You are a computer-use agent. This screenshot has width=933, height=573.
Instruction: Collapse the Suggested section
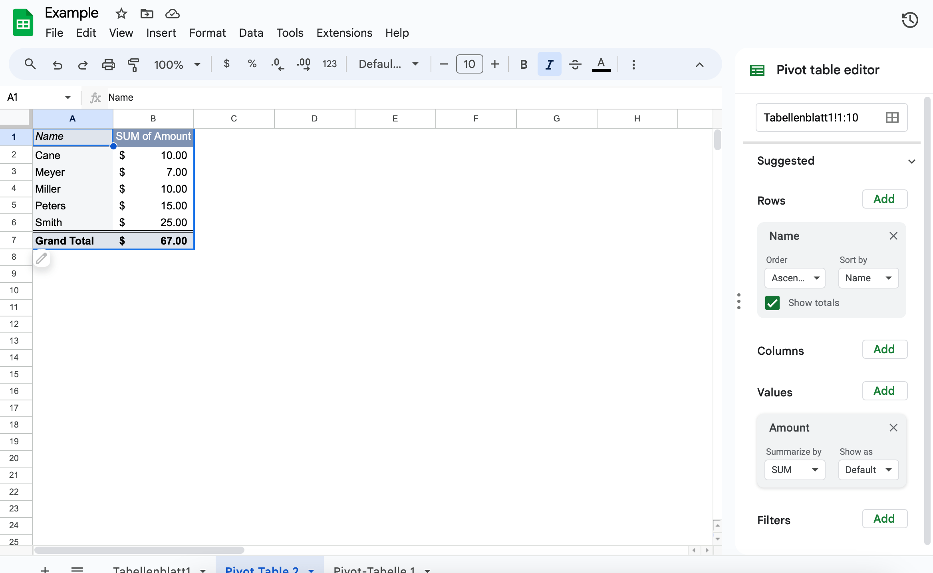912,161
